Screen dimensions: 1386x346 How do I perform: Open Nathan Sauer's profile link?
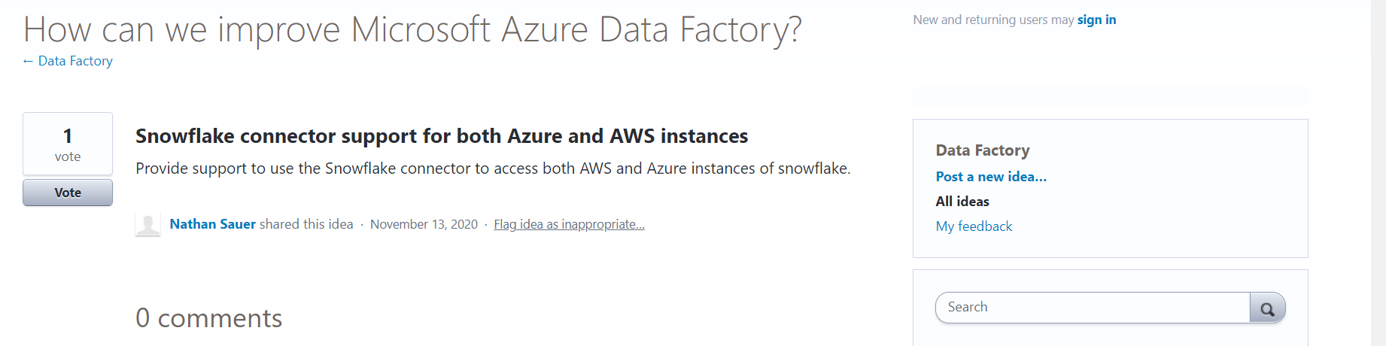213,224
